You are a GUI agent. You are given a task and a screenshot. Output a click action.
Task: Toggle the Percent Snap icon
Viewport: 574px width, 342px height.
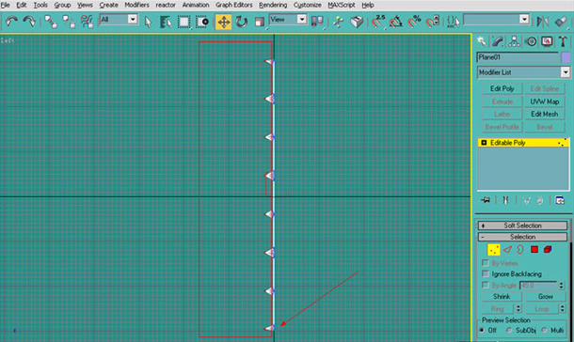tap(414, 22)
